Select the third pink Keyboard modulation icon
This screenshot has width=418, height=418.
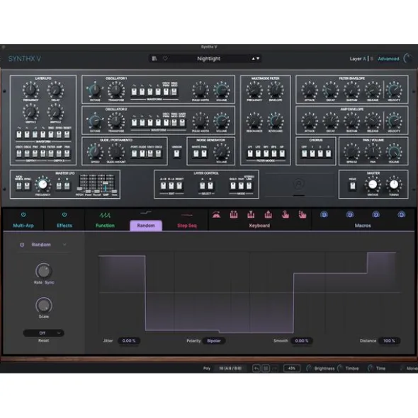point(251,214)
